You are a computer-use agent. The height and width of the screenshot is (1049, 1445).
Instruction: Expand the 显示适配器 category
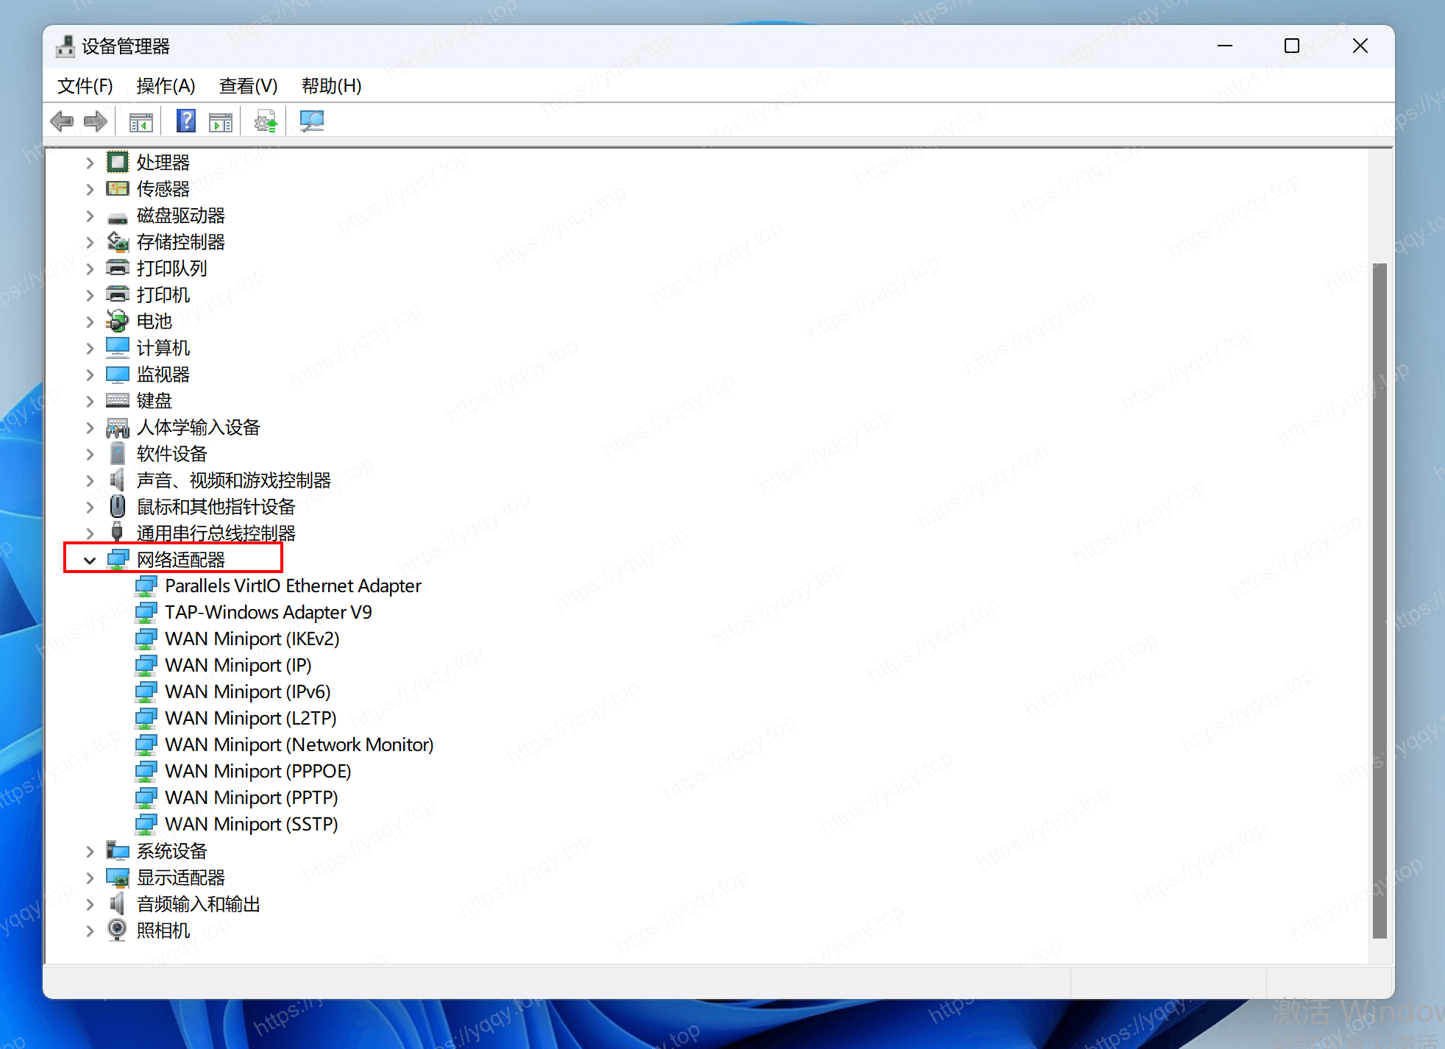90,878
